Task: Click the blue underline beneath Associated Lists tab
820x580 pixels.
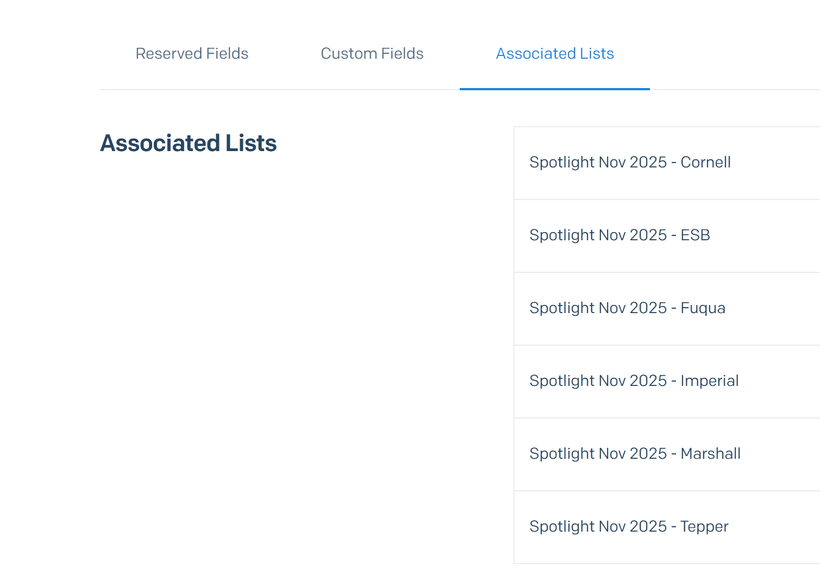Action: [555, 89]
